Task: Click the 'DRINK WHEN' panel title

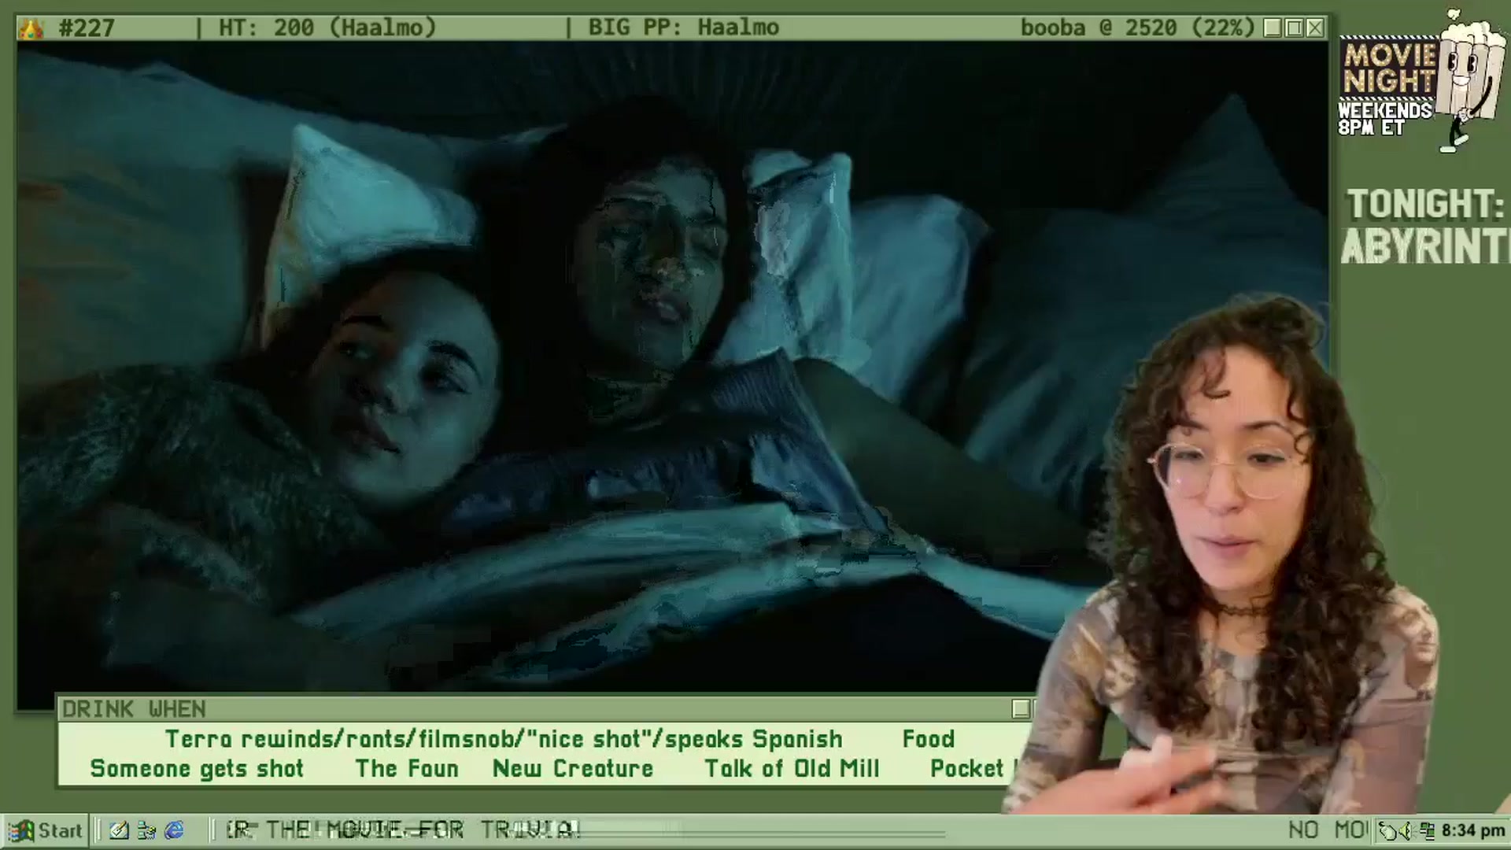Action: (x=134, y=709)
